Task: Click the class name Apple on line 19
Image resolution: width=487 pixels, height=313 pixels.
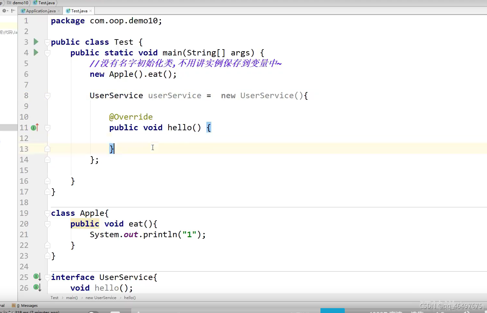Action: pyautogui.click(x=92, y=213)
